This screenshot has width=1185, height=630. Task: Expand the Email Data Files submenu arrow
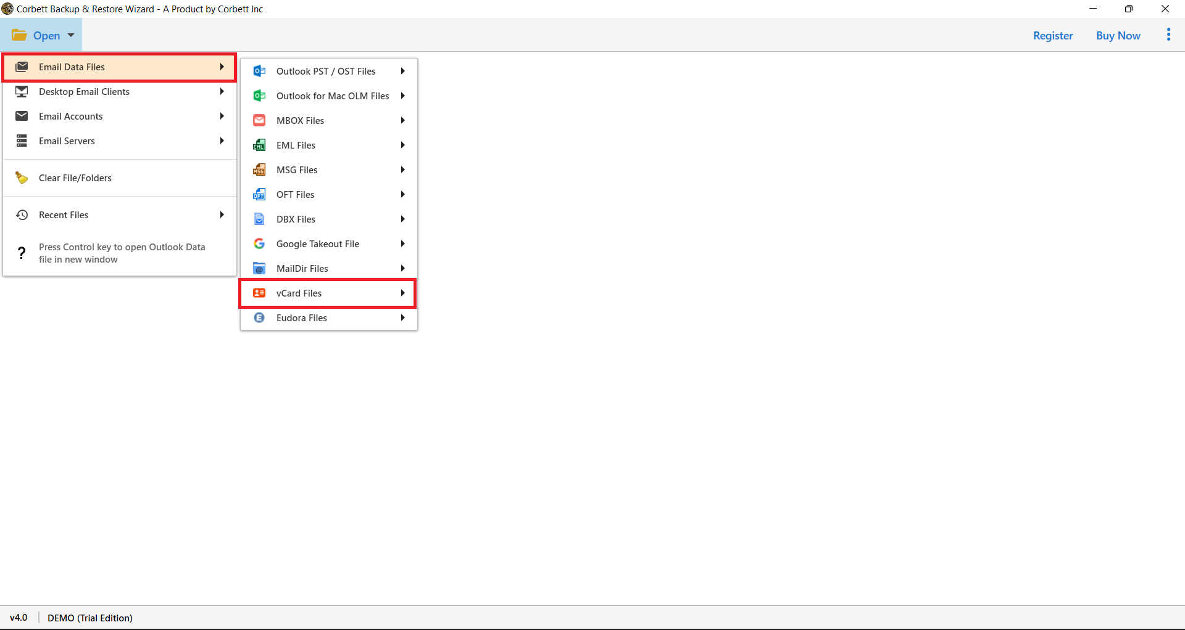222,67
